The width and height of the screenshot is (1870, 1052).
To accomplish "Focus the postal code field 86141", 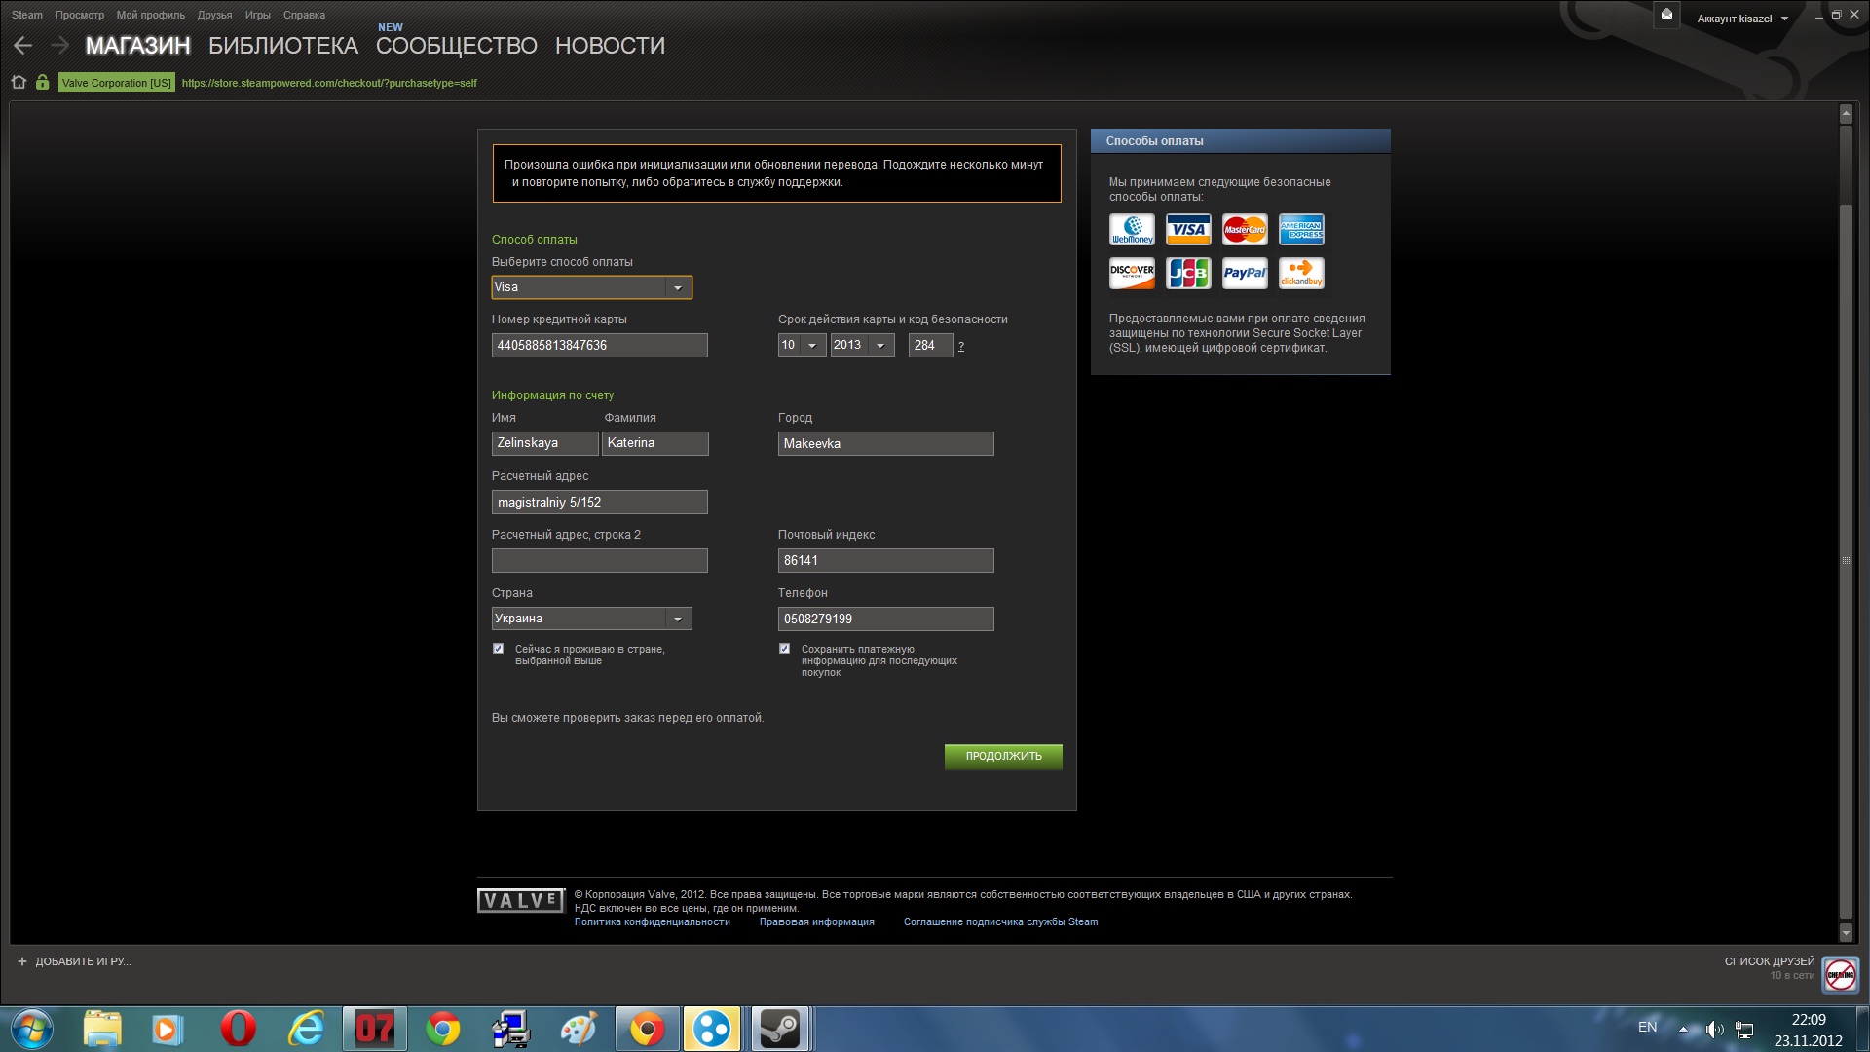I will pos(886,560).
